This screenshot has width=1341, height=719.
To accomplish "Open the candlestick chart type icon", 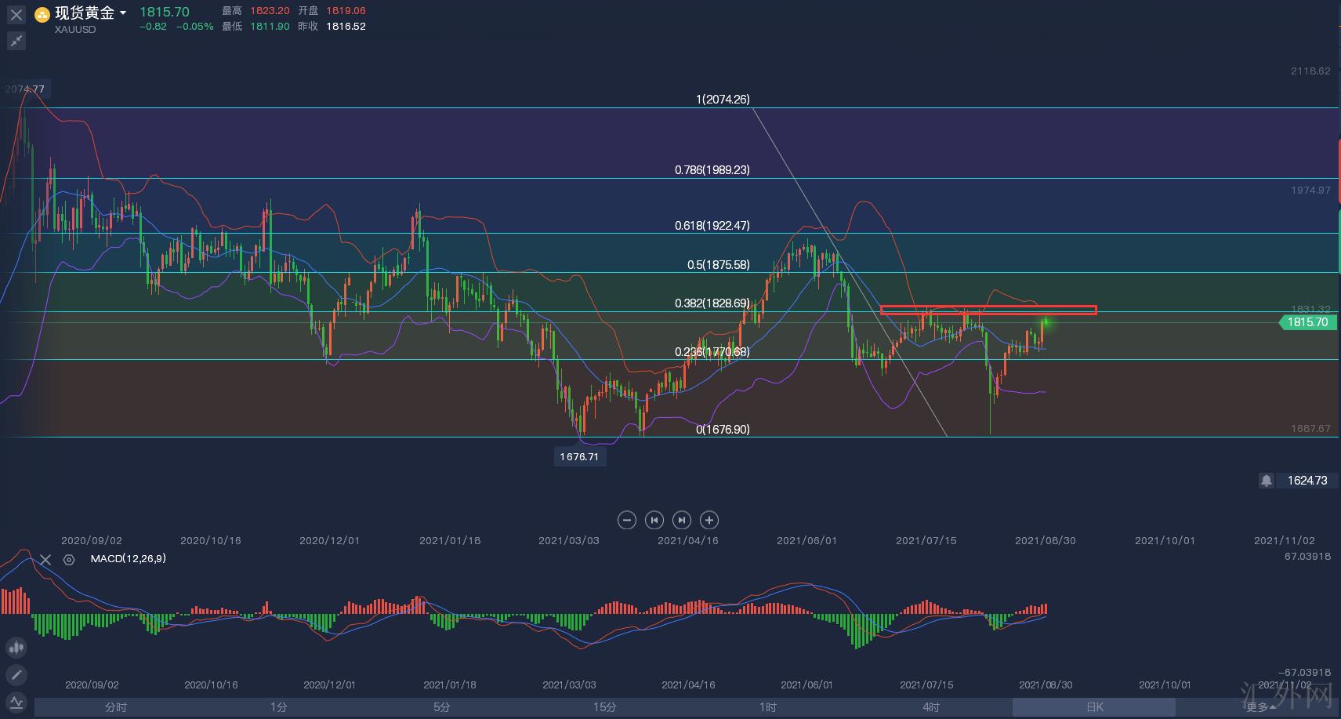I will click(x=16, y=648).
